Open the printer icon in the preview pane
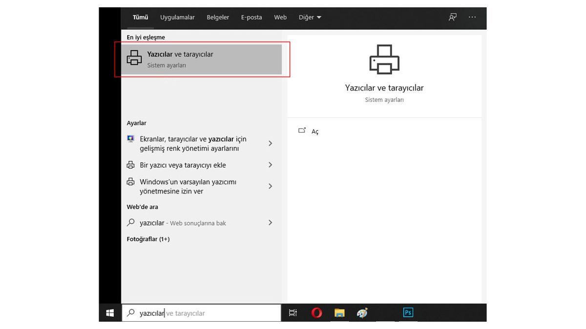 [x=384, y=59]
